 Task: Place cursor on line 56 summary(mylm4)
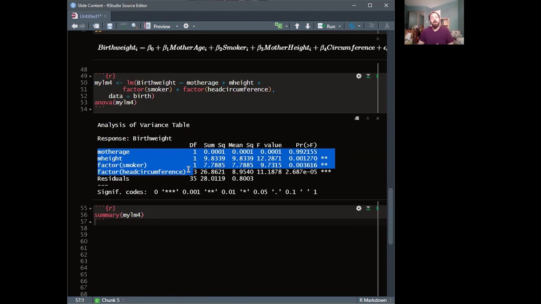[x=119, y=215]
